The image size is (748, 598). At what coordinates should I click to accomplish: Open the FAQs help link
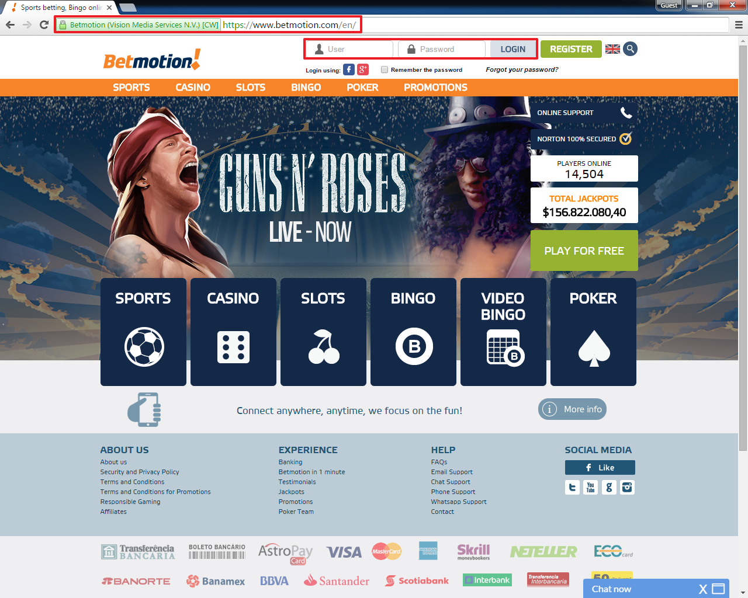(x=439, y=462)
